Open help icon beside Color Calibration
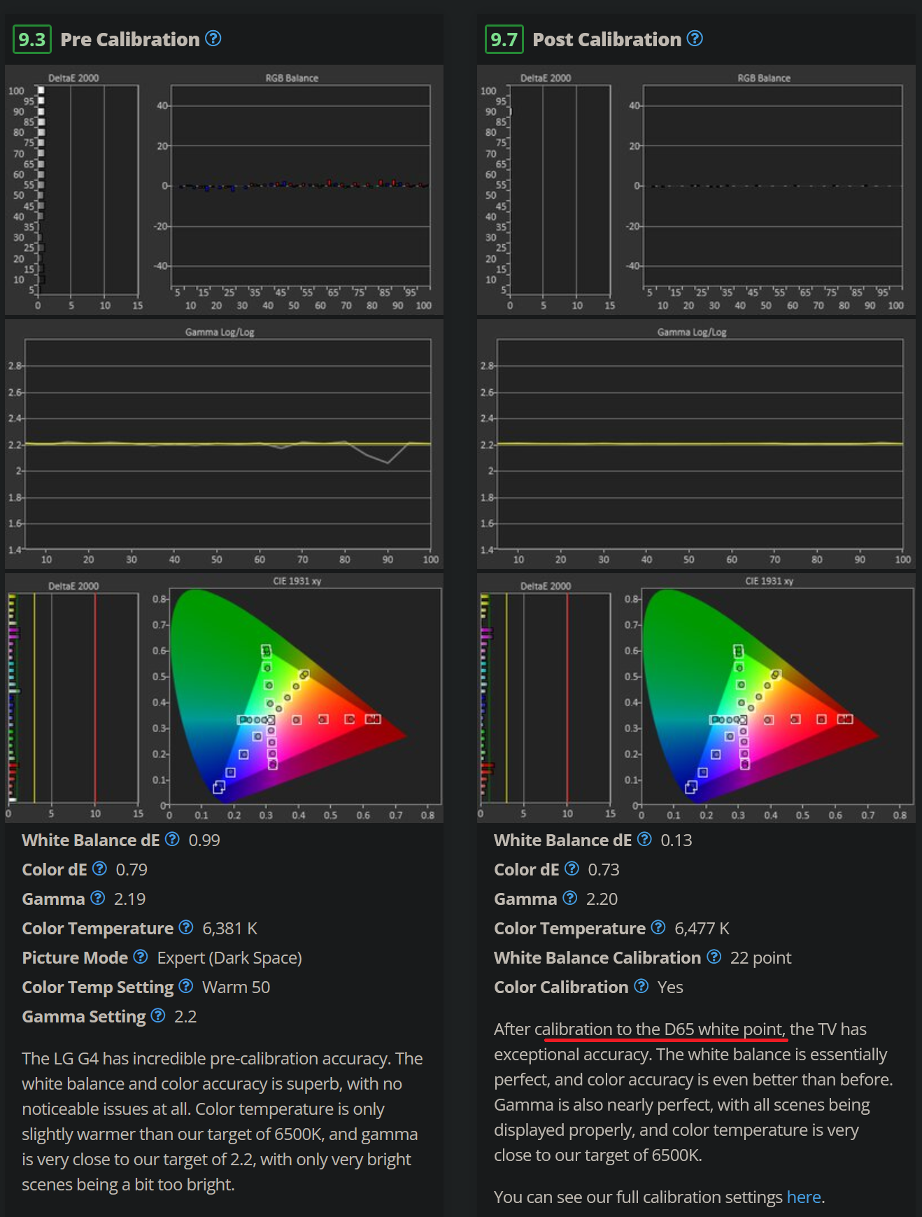This screenshot has width=922, height=1217. pyautogui.click(x=641, y=986)
